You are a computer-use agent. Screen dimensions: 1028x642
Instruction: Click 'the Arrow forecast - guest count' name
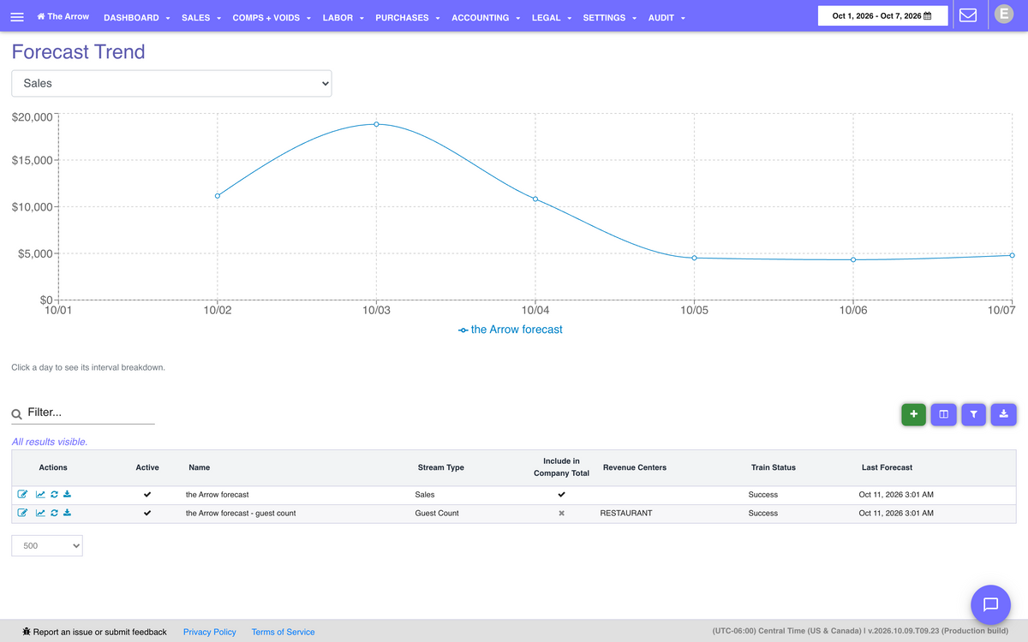[x=241, y=514]
